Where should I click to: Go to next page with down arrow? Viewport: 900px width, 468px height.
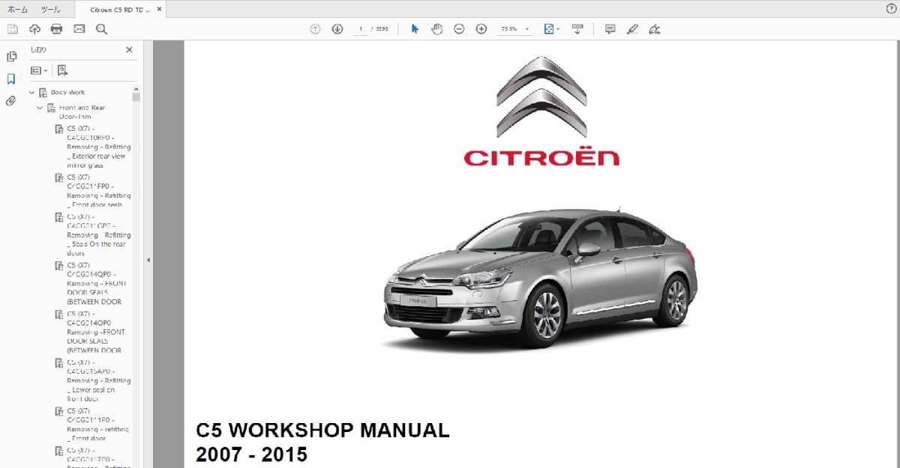337,29
